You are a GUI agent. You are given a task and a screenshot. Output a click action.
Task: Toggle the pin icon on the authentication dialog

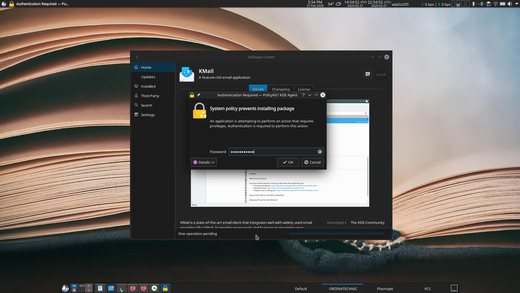[x=198, y=95]
